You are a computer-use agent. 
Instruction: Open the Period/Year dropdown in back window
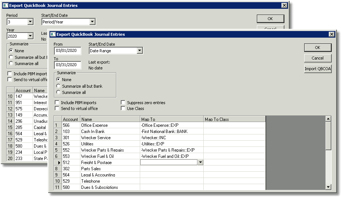coord(92,22)
